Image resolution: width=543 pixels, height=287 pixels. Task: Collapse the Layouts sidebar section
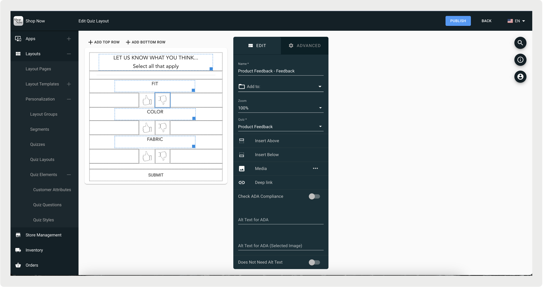pyautogui.click(x=69, y=54)
